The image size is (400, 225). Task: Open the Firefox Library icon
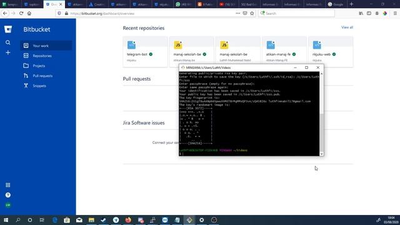361,13
